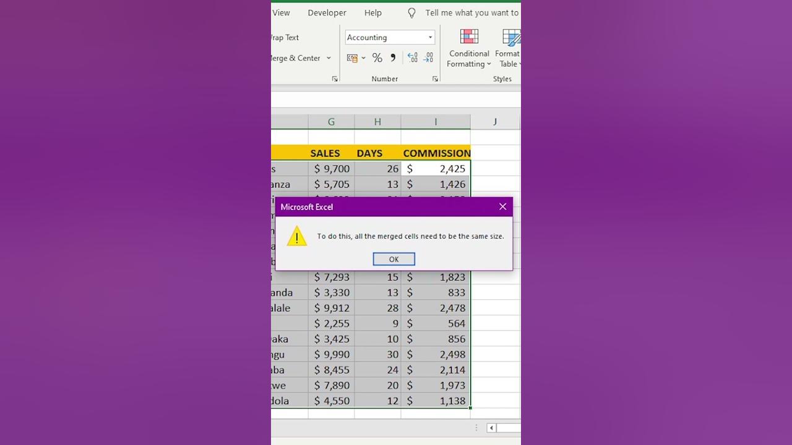This screenshot has height=445, width=792.
Task: Select days cell 9
Action: 377,323
